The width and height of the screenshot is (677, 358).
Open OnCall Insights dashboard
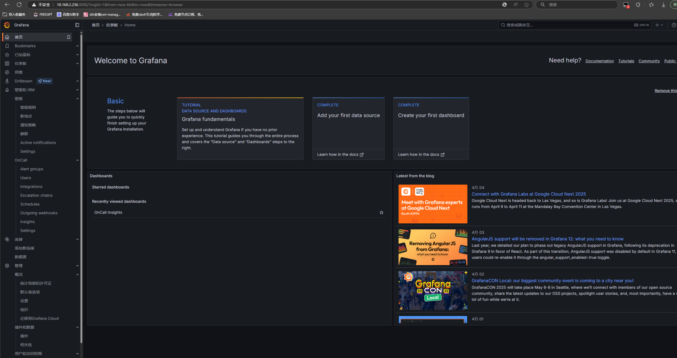[x=108, y=212]
